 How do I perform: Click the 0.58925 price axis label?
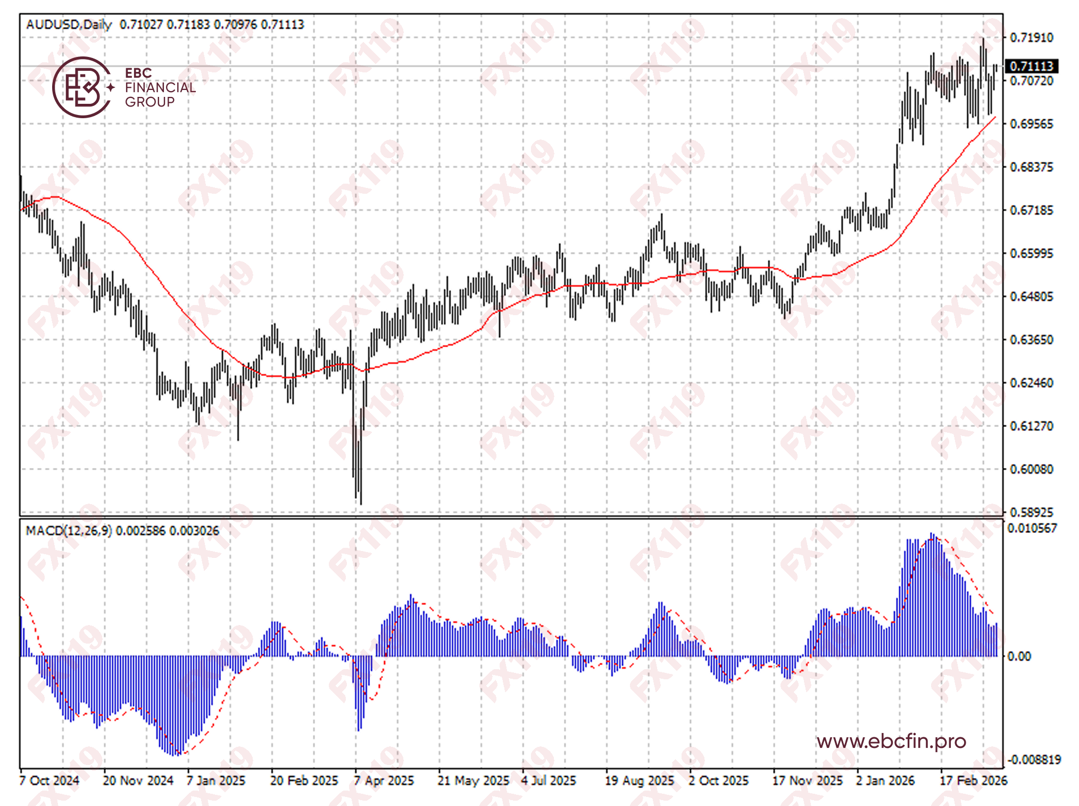1031,512
